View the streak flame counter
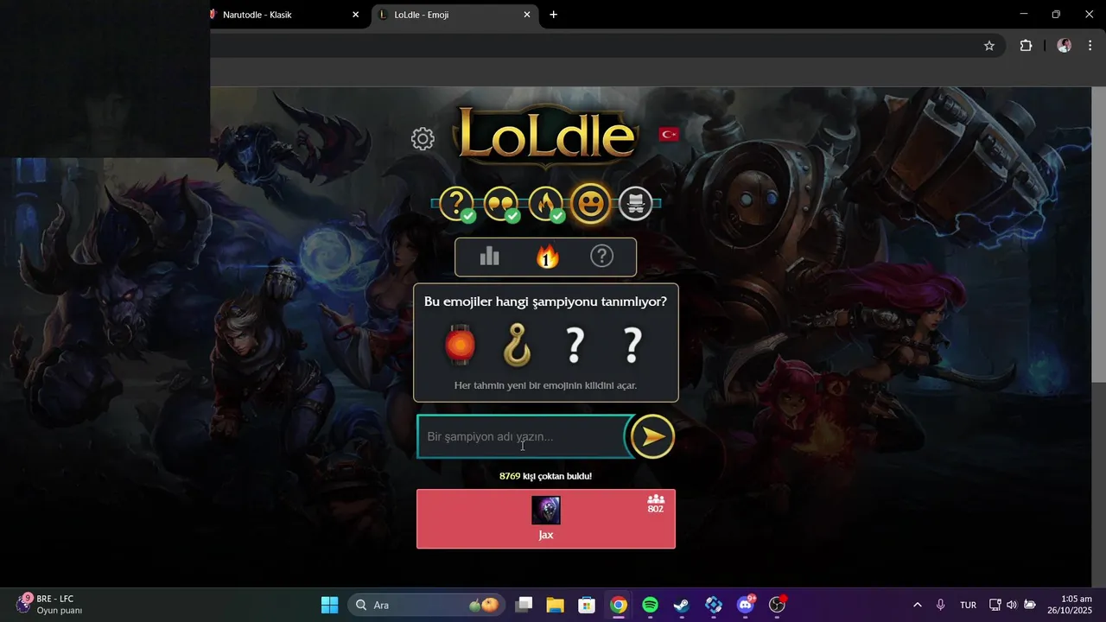This screenshot has height=622, width=1106. pos(546,257)
